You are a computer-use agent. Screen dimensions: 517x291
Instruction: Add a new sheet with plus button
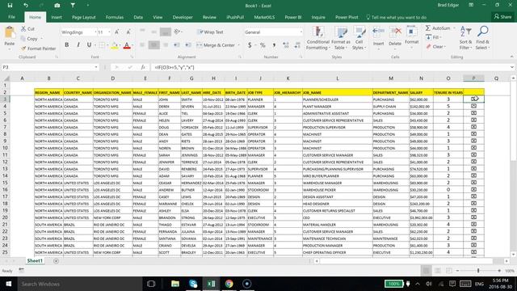tap(56, 261)
